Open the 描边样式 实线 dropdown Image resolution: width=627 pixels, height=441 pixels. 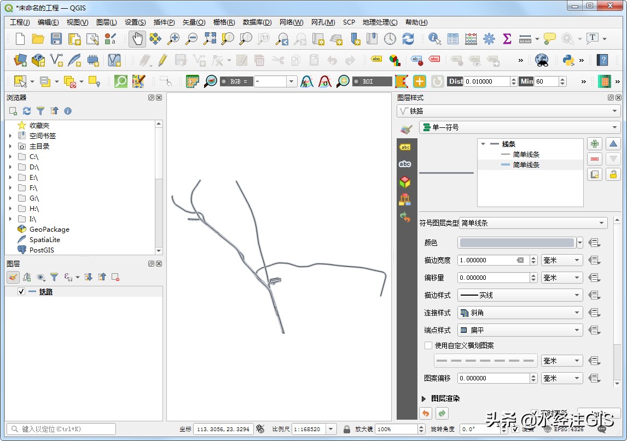click(519, 295)
